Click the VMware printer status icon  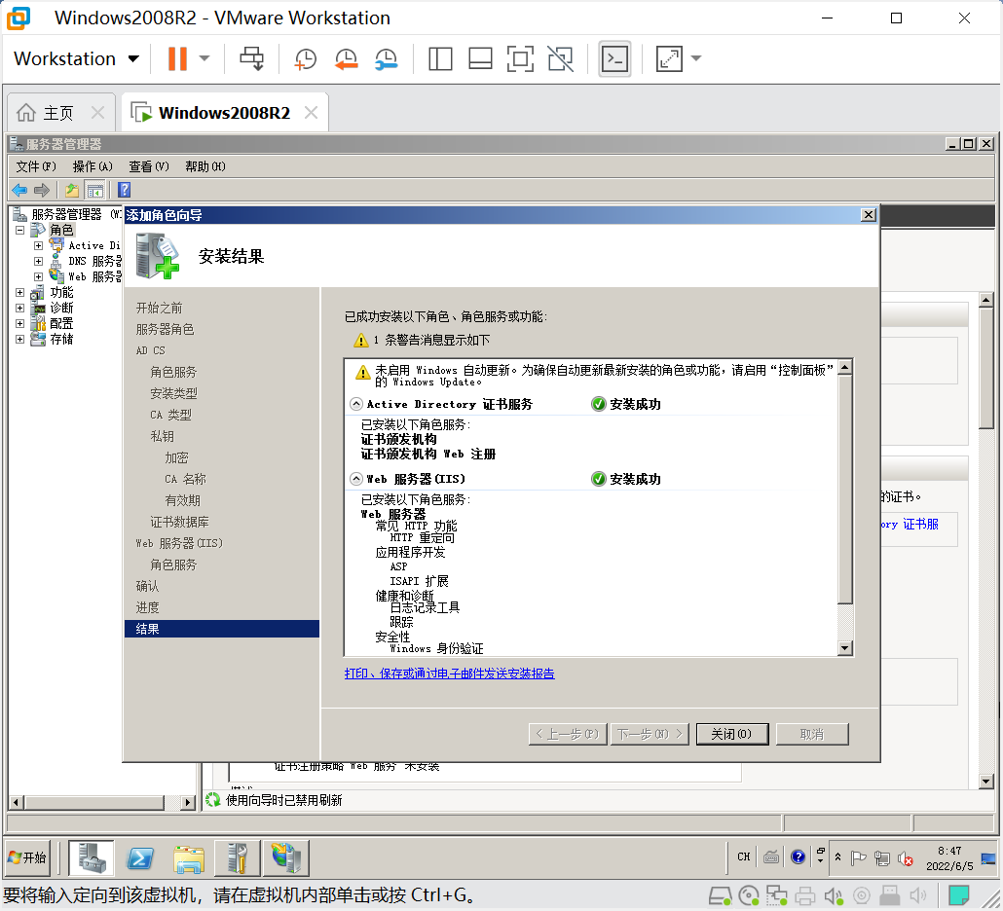tap(804, 895)
